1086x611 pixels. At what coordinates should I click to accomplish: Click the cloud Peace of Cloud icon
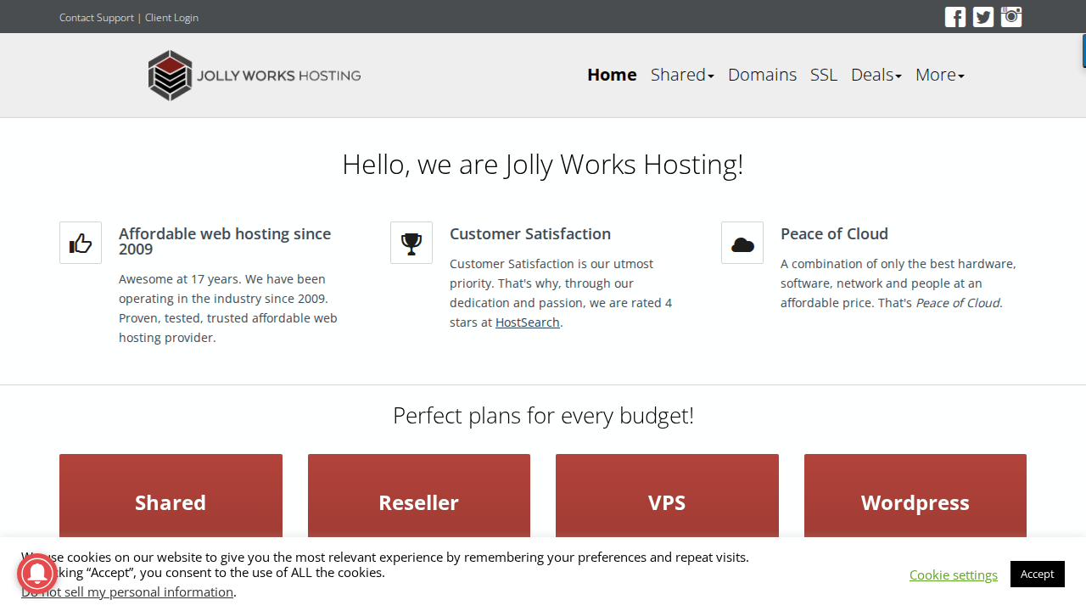point(742,243)
